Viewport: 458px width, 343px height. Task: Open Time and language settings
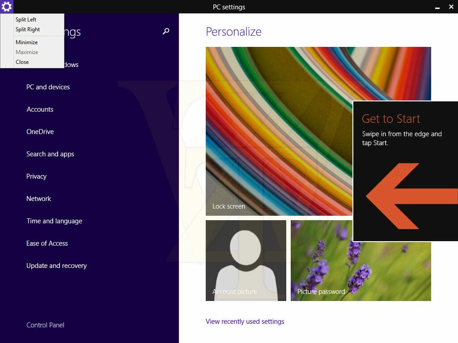54,221
